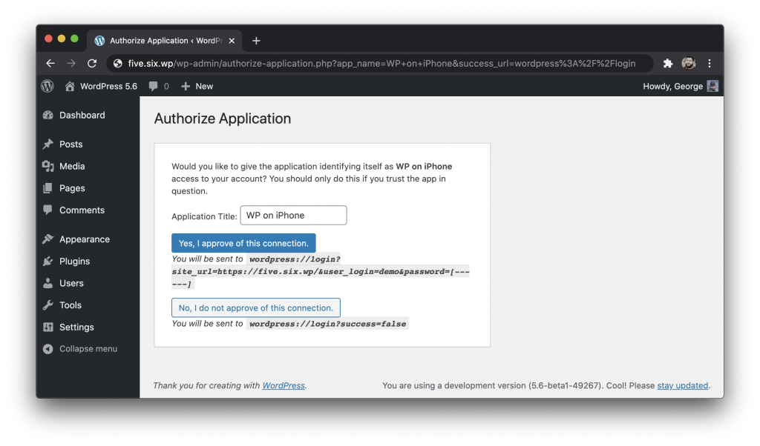This screenshot has height=446, width=760.
Task: Open the Chrome profile avatar
Action: [x=689, y=64]
